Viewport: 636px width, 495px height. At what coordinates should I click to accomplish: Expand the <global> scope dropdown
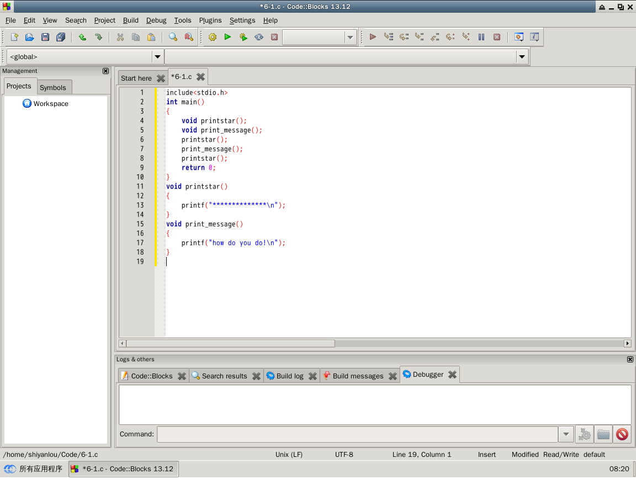click(x=158, y=57)
